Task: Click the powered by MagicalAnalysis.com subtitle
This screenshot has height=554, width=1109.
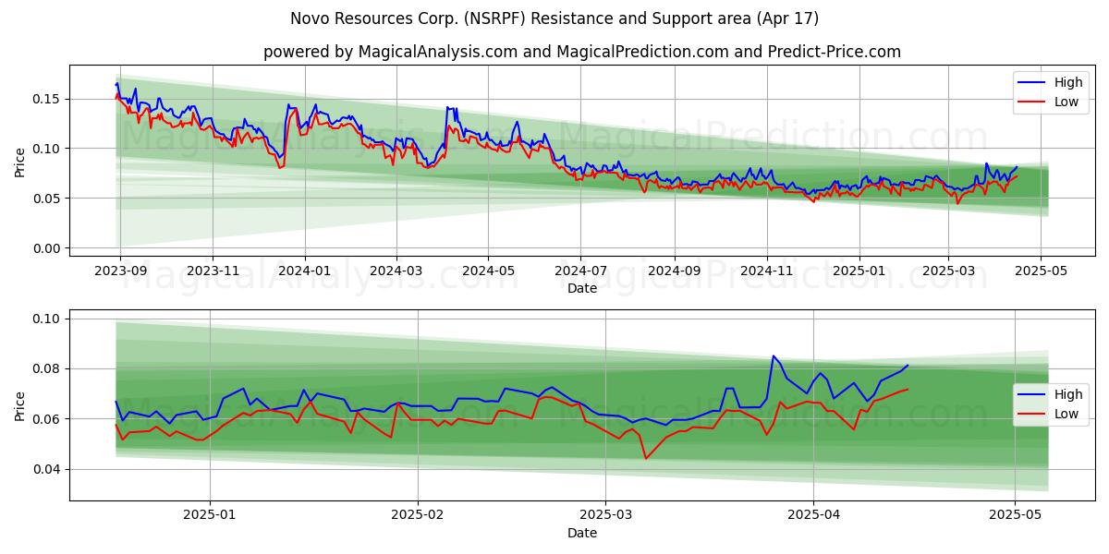Action: [x=582, y=52]
